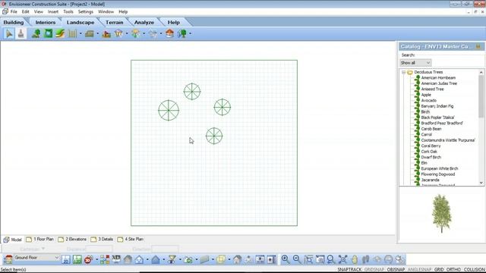The width and height of the screenshot is (486, 273).
Task: Open the Insert menu
Action: [53, 12]
